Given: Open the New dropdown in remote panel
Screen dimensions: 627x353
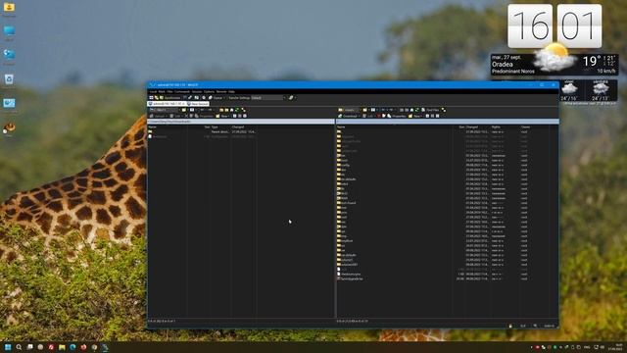Looking at the screenshot, I should tap(415, 116).
